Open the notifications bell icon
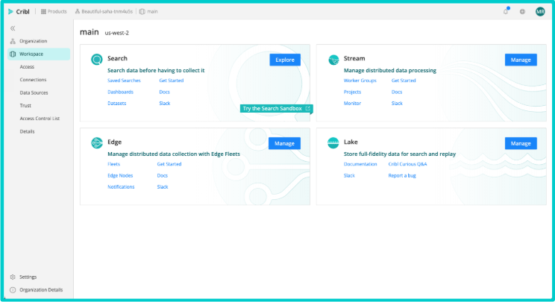This screenshot has width=555, height=302. pos(506,12)
